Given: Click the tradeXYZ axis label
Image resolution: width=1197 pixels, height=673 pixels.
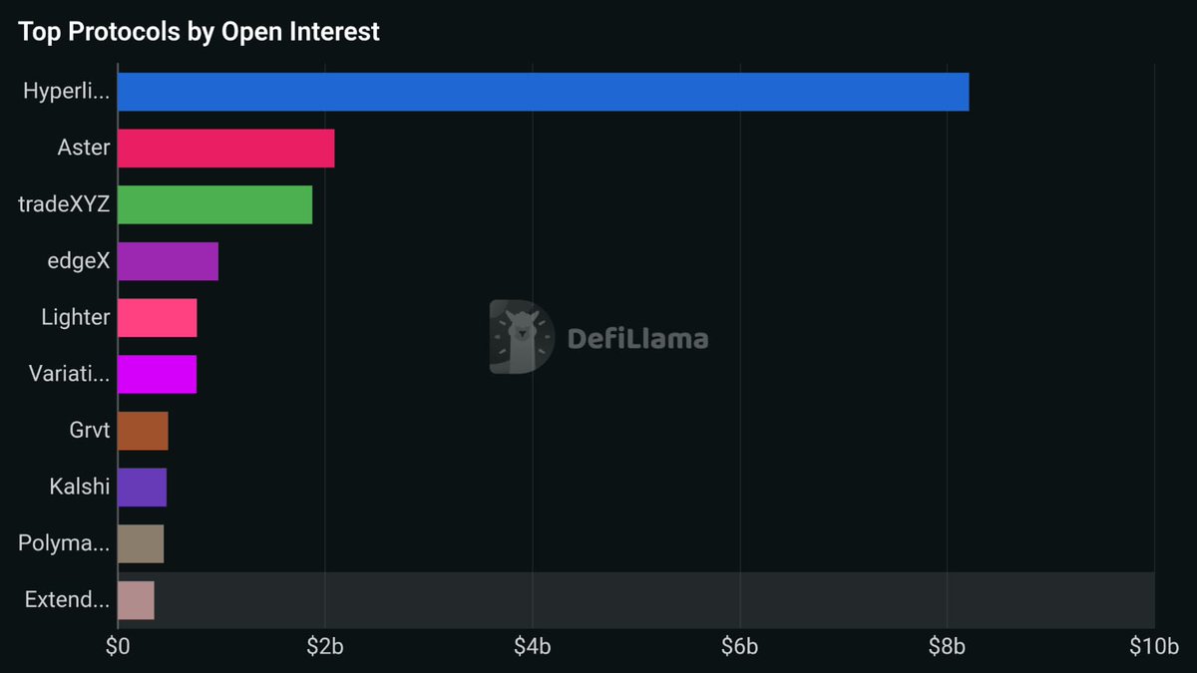Looking at the screenshot, I should click(64, 204).
